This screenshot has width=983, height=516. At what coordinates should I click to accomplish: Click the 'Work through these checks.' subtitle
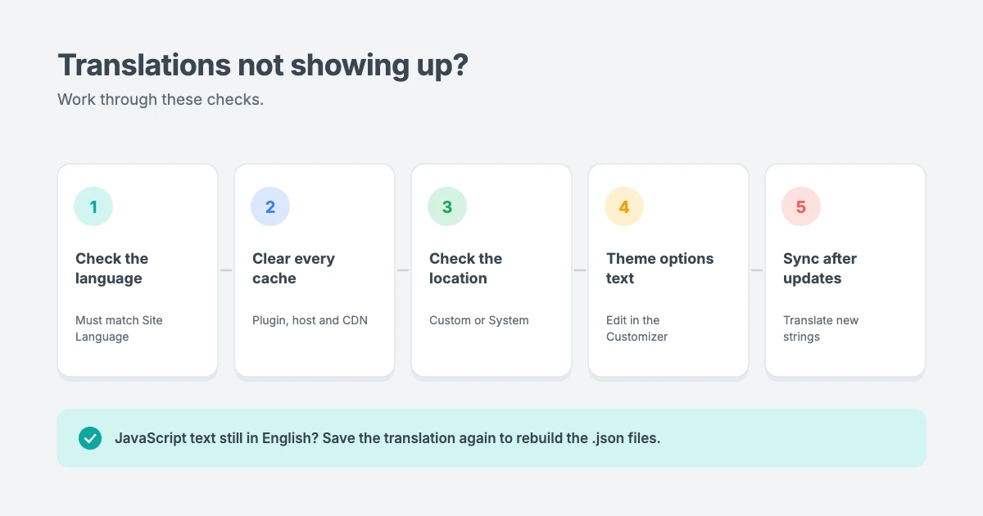[161, 100]
